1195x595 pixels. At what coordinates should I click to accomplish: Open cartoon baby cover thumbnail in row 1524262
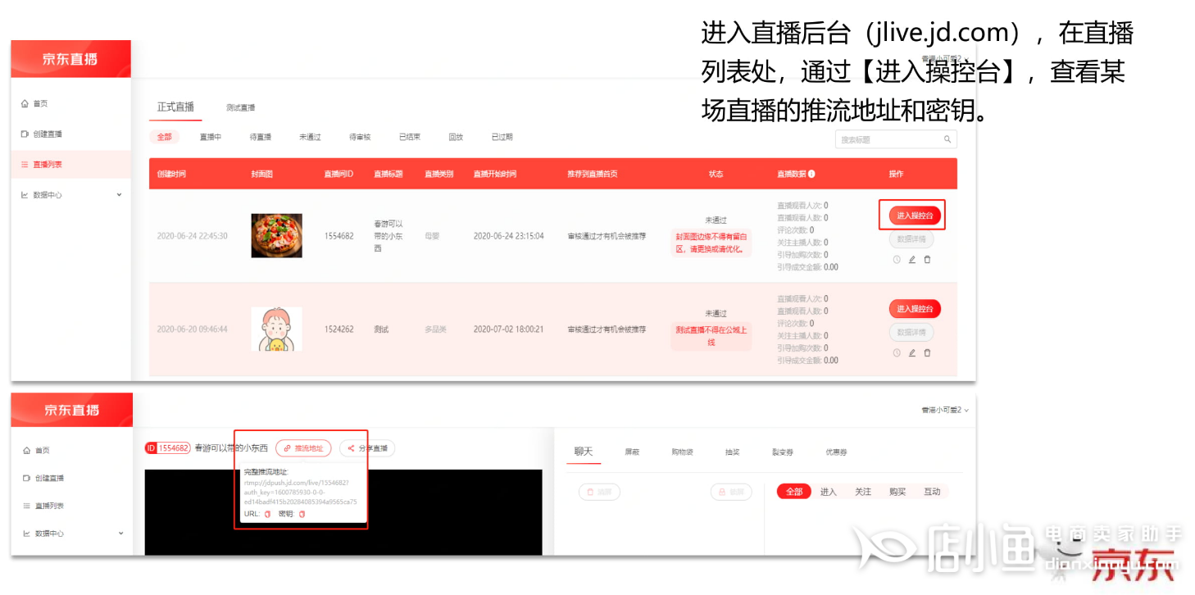pos(276,329)
